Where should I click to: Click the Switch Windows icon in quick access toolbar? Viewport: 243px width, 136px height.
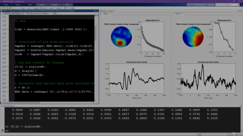pyautogui.click(x=210, y=5)
